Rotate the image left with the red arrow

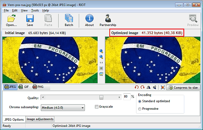137,88
